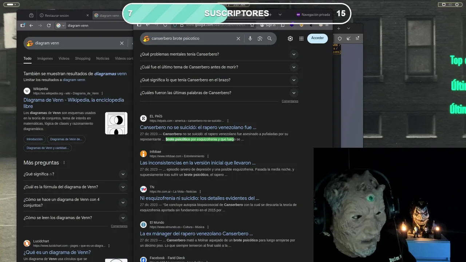Open the Diagrama de Venn Wikipedia result
This screenshot has width=466, height=262.
click(x=74, y=103)
